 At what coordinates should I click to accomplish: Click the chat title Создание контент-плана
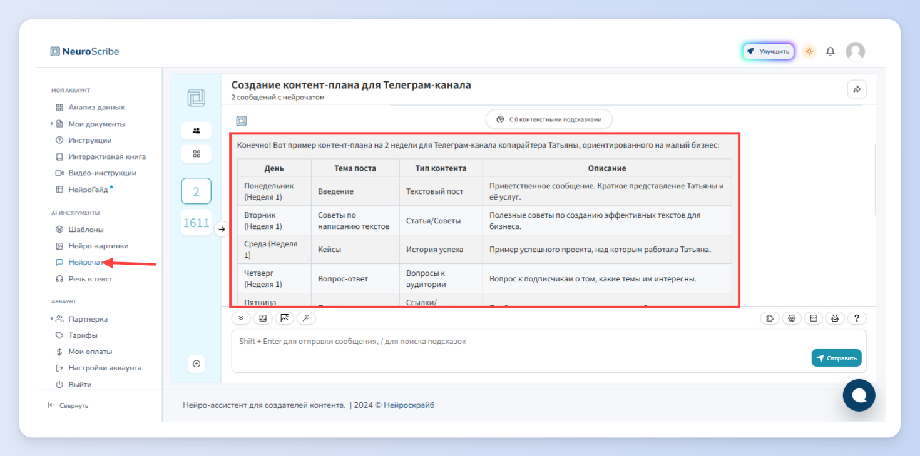pyautogui.click(x=351, y=85)
